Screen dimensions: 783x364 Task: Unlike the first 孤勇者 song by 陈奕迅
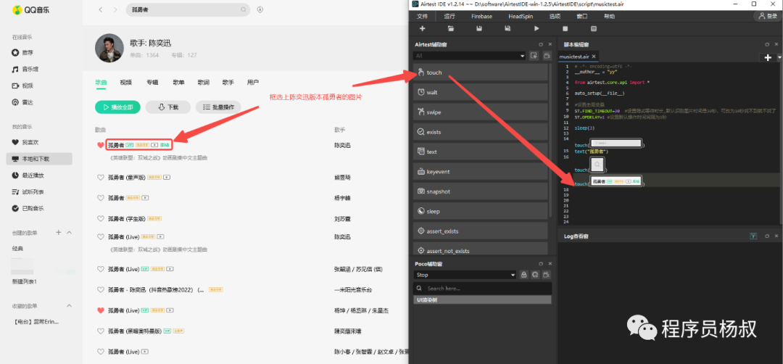[x=100, y=145]
